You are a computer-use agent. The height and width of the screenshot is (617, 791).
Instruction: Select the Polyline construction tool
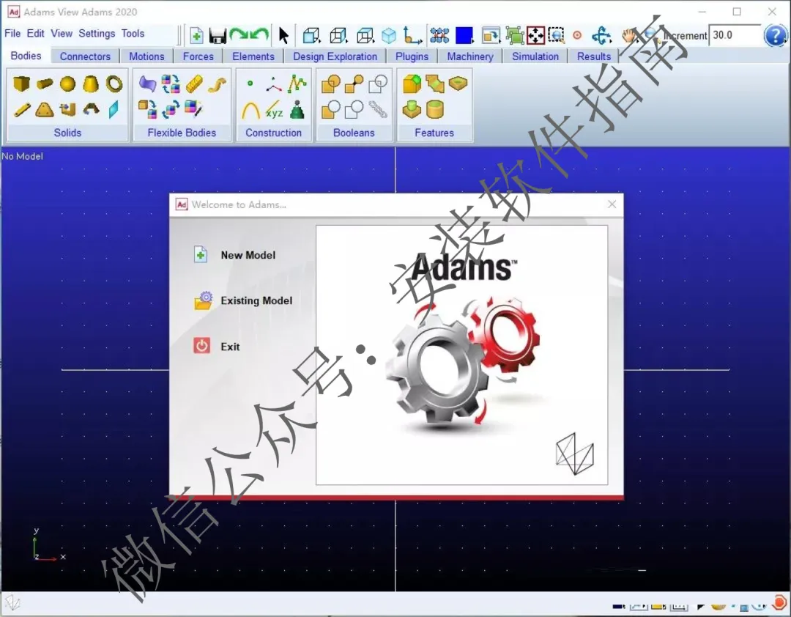pos(297,84)
